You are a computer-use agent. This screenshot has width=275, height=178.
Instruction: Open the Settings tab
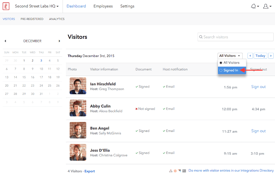click(127, 6)
